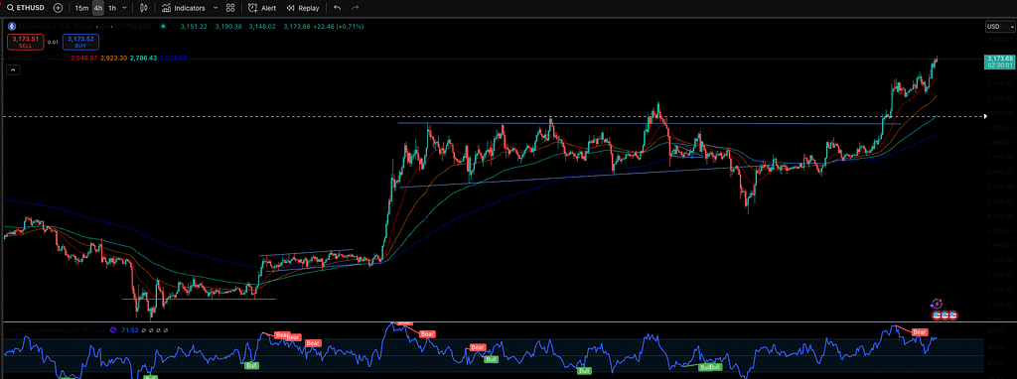
Task: Click the purple lightning event icon
Action: point(937,304)
